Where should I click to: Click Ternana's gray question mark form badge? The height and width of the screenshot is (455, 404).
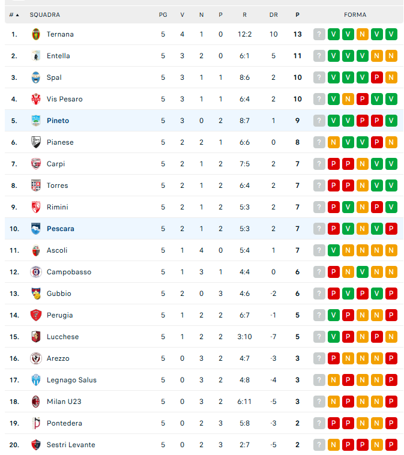coord(319,34)
